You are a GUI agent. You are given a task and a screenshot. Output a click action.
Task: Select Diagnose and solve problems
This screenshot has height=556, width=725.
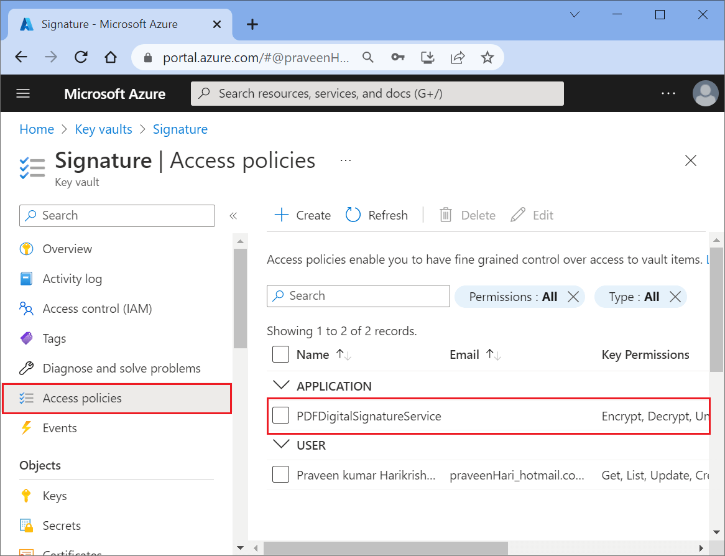[121, 368]
